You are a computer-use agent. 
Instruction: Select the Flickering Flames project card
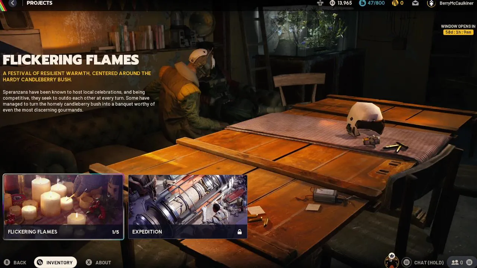point(63,207)
